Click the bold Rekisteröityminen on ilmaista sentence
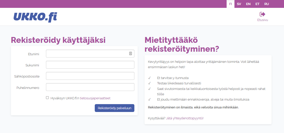This screenshot has height=133, width=284. tap(193, 107)
